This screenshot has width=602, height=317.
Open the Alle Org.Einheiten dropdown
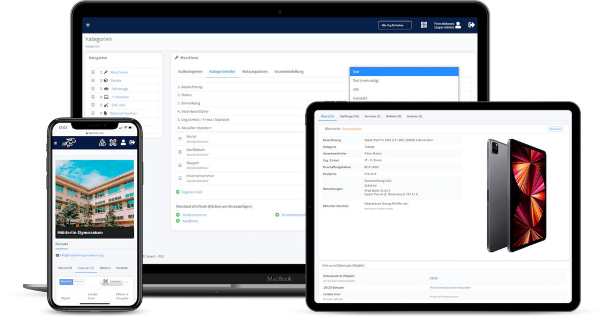click(394, 25)
